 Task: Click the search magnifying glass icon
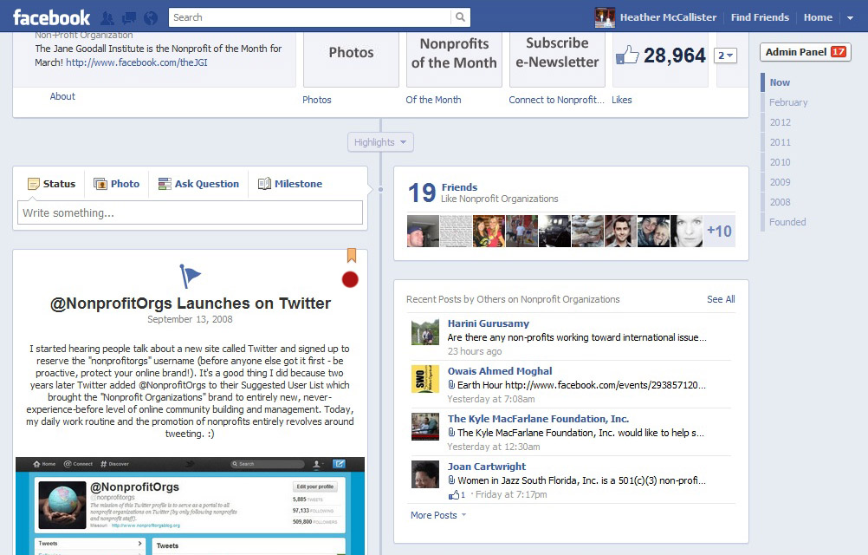(x=460, y=16)
